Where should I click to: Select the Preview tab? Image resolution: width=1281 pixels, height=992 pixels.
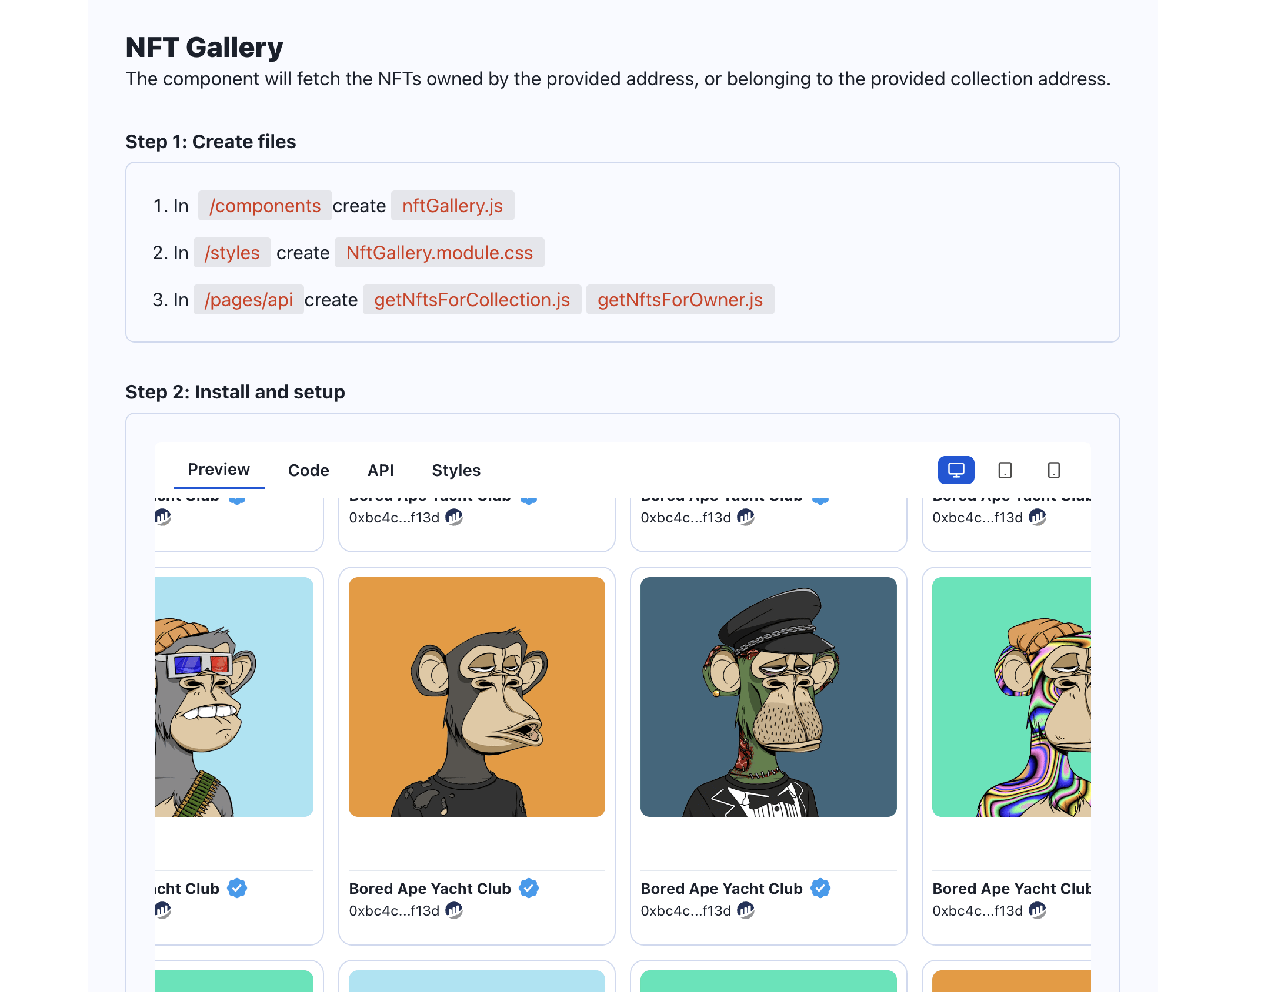click(219, 470)
